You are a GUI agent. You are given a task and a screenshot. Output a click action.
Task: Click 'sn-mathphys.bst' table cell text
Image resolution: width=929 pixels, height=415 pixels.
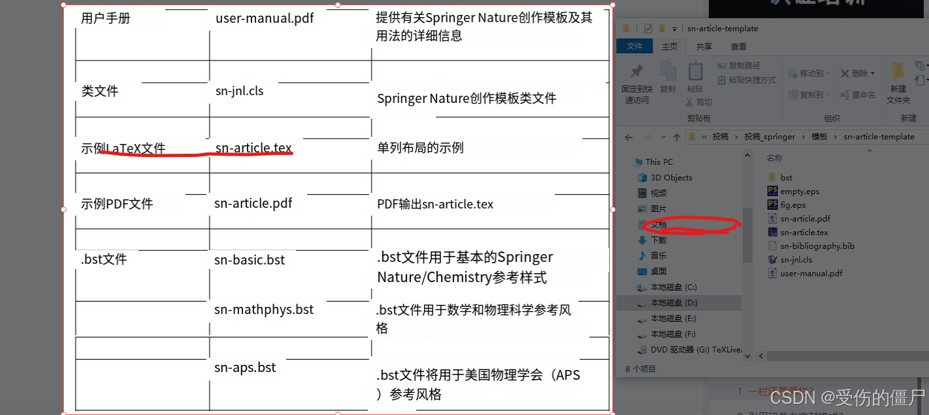264,309
